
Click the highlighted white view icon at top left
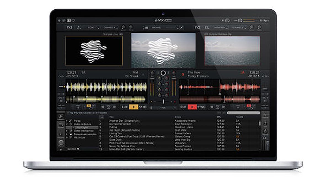[69, 20]
